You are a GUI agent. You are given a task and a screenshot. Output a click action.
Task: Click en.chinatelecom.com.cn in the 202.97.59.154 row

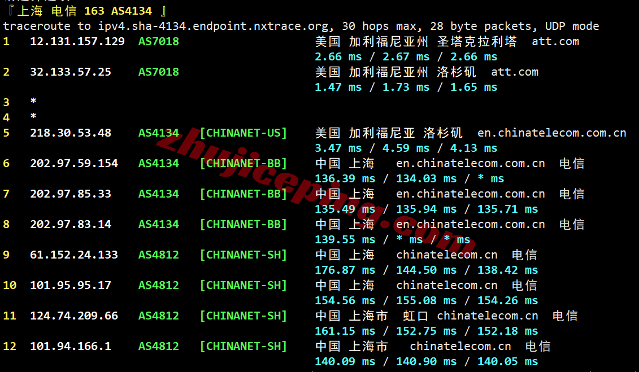(471, 164)
